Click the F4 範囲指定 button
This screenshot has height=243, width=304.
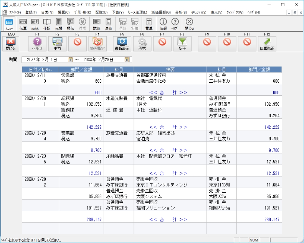pos(97,44)
